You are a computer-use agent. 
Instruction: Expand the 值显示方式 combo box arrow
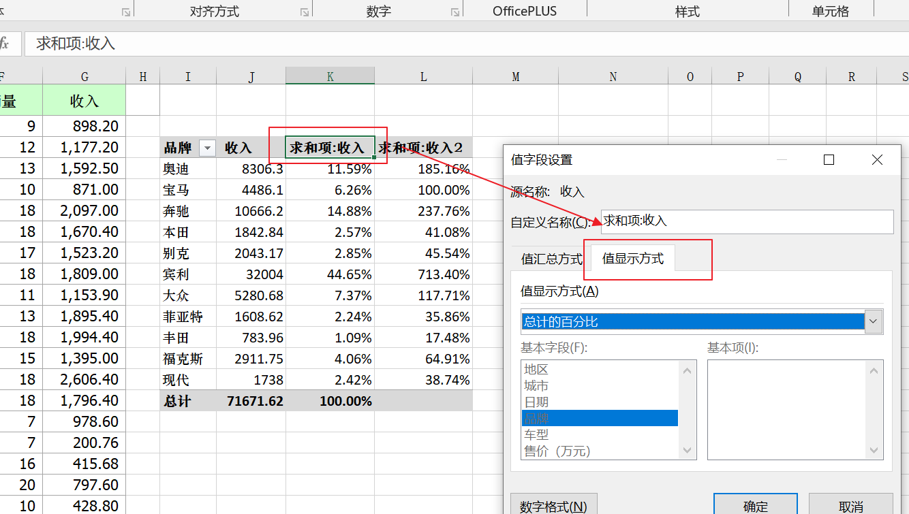pyautogui.click(x=874, y=321)
